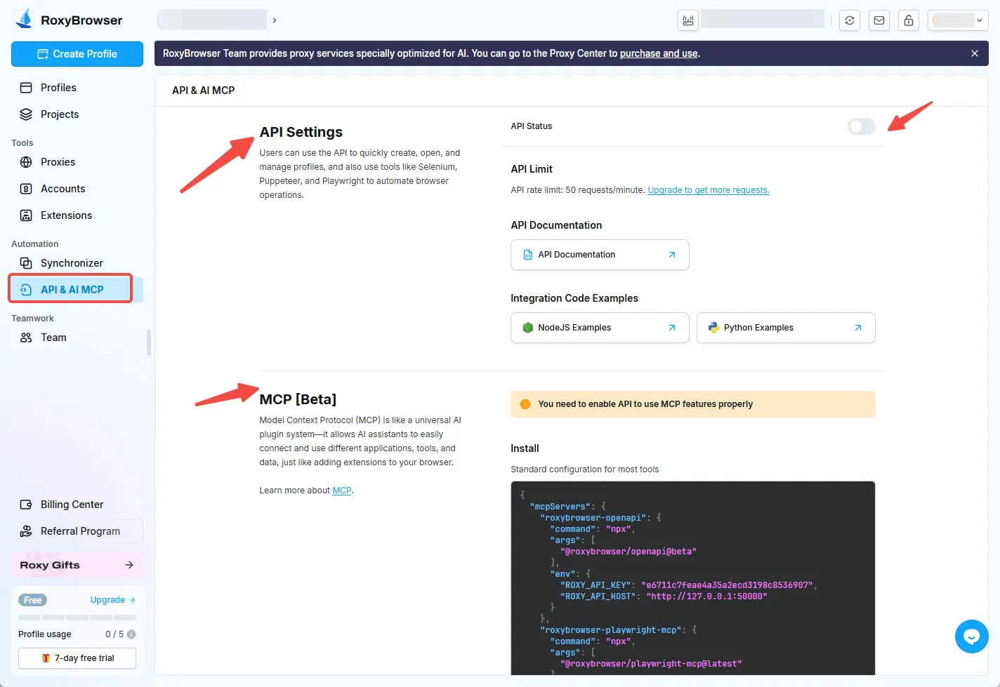Click the refresh icon in the top bar
The width and height of the screenshot is (1000, 687).
[850, 20]
